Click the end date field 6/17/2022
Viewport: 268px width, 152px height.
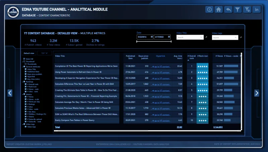pos(162,37)
